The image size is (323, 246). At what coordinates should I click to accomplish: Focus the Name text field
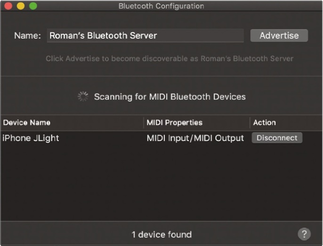click(x=145, y=36)
